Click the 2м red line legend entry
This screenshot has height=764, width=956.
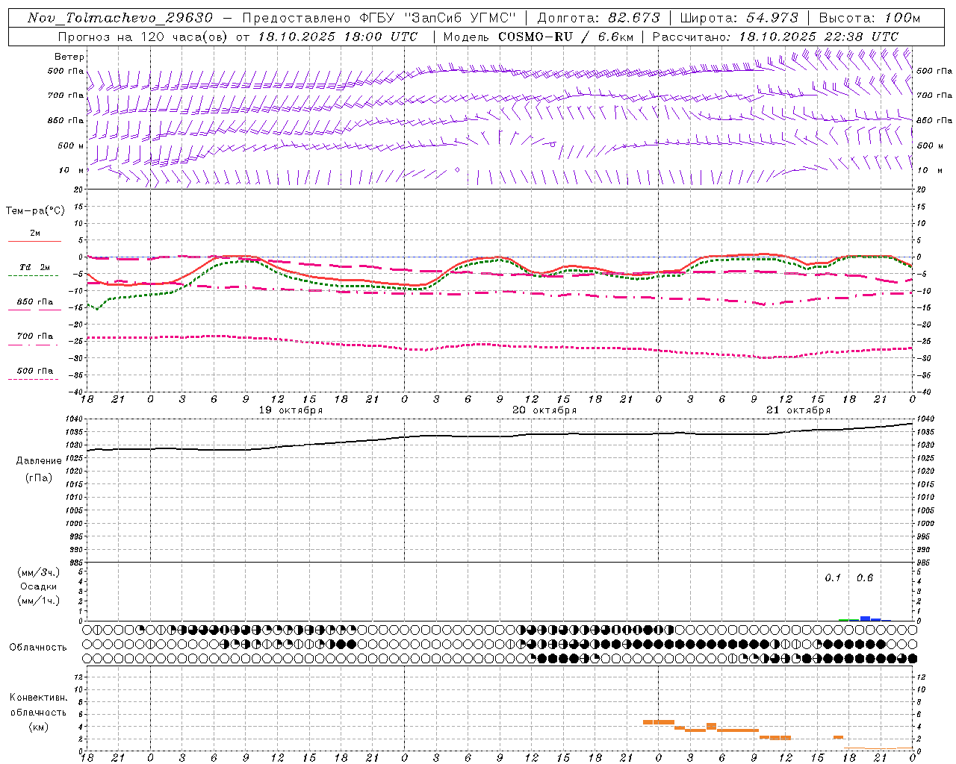34,236
